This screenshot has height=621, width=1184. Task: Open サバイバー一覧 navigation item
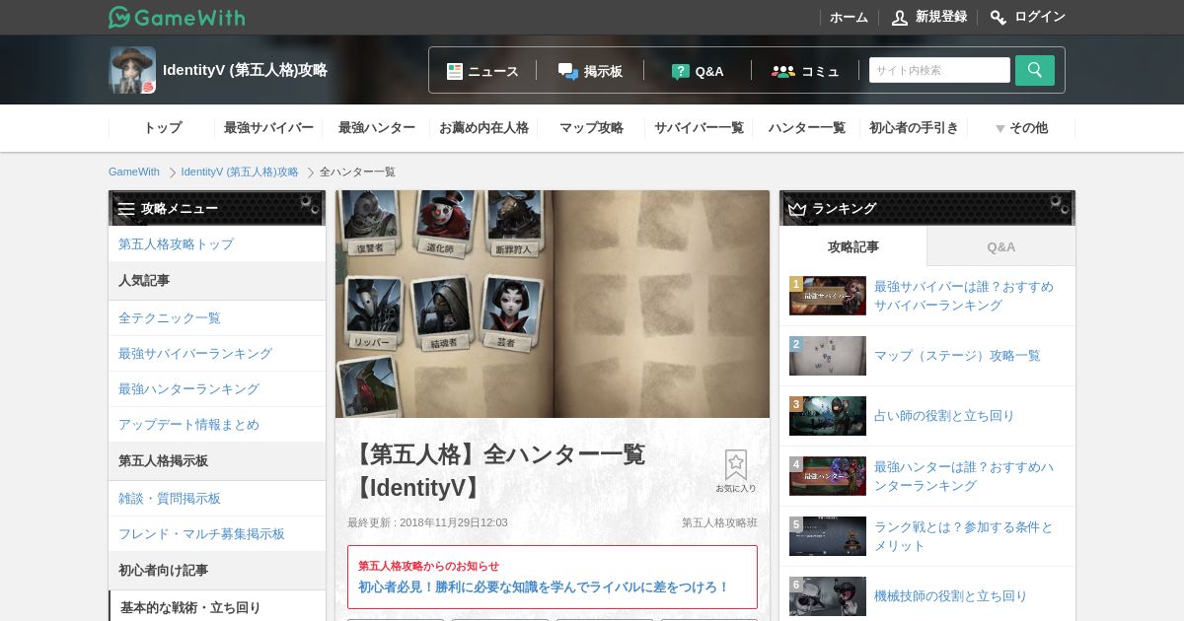click(x=699, y=128)
